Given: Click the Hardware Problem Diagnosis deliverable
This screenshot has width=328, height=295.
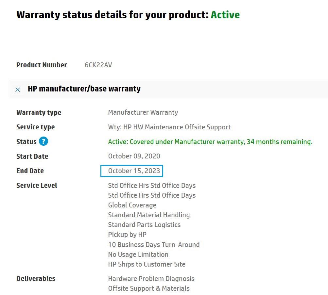Looking at the screenshot, I should [151, 279].
